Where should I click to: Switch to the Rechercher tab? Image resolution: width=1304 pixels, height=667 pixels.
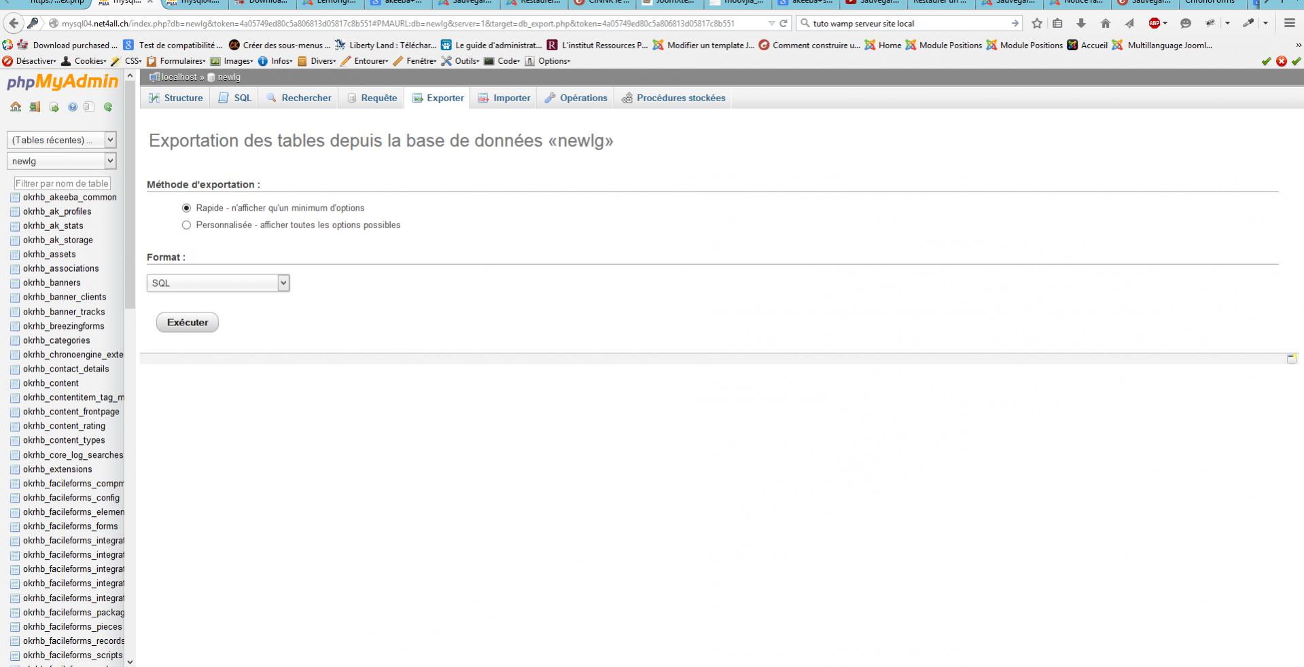click(x=299, y=98)
